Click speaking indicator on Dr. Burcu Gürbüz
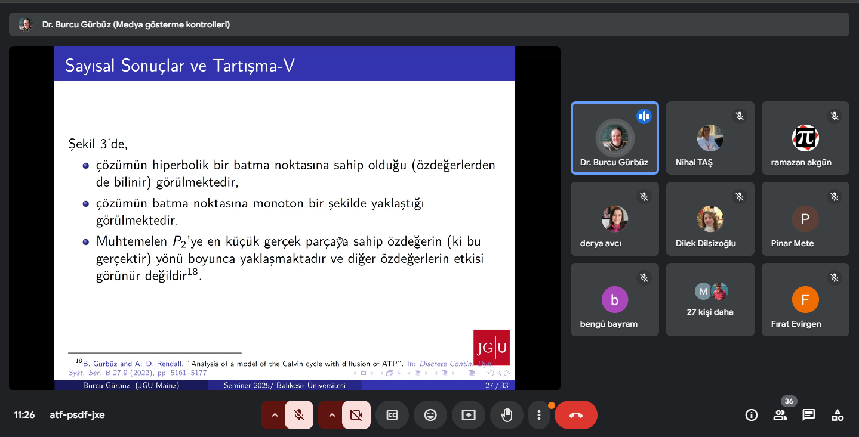The width and height of the screenshot is (859, 437). [x=644, y=116]
